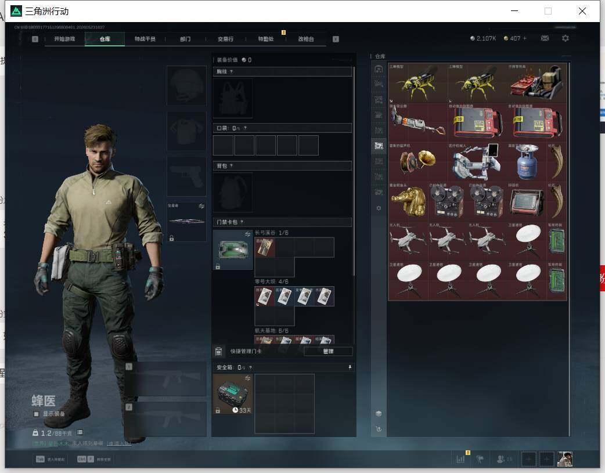Click the 2,107K currency balance
605x473 pixels.
pyautogui.click(x=483, y=38)
